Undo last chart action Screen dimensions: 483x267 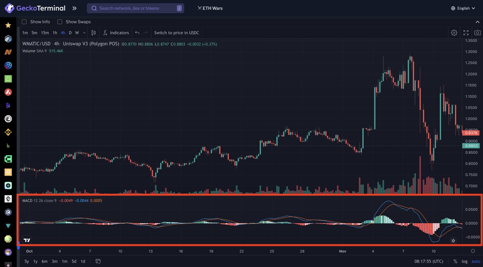click(137, 33)
